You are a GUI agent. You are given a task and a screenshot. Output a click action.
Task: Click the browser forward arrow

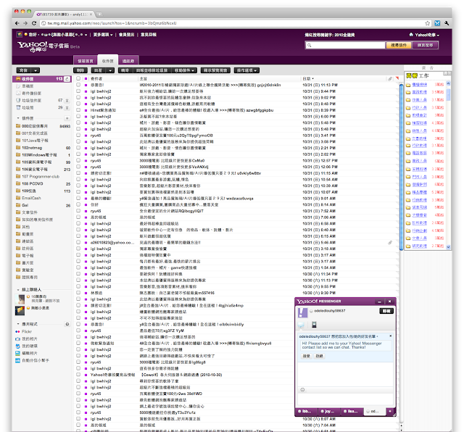pos(25,23)
